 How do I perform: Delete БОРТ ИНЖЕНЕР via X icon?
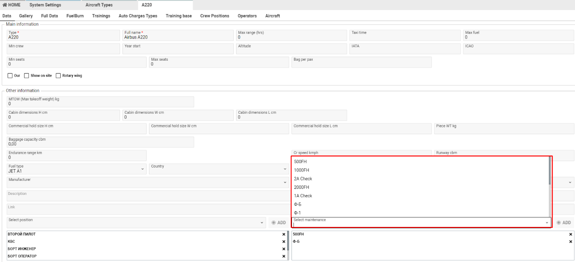(x=283, y=249)
